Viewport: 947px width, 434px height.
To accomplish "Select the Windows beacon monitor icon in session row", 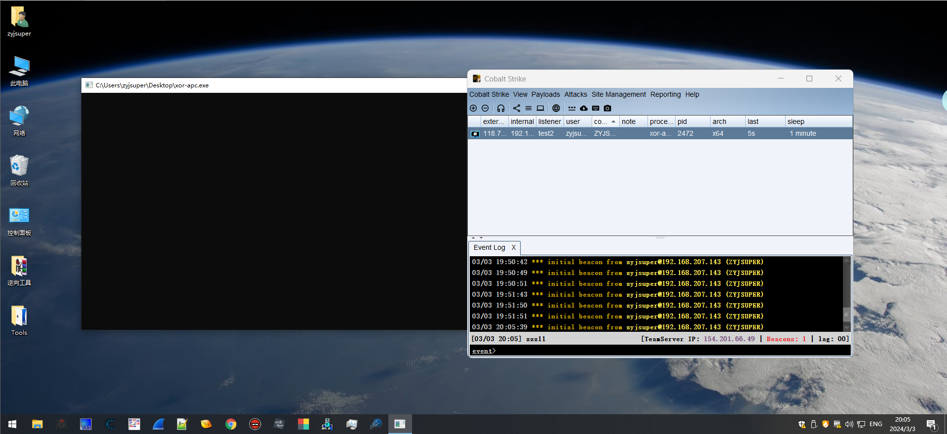I will [x=475, y=134].
